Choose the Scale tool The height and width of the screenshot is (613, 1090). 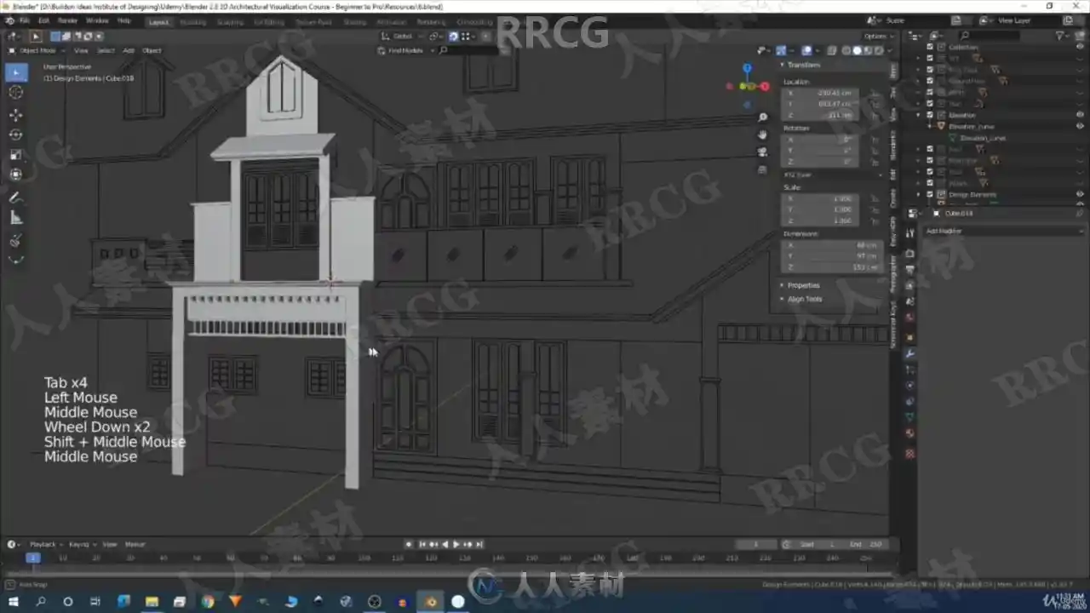[15, 155]
